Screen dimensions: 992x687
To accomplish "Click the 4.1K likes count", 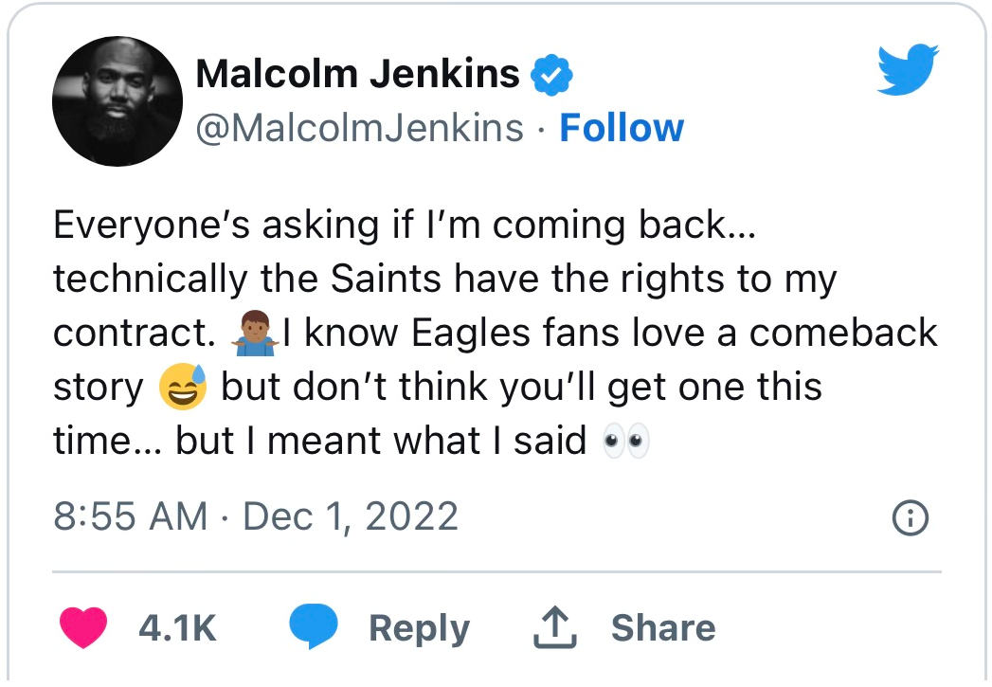I will point(177,627).
